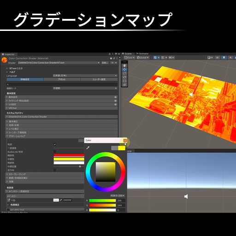Select the Scale tool
The image size is (236, 236).
click(x=124, y=77)
